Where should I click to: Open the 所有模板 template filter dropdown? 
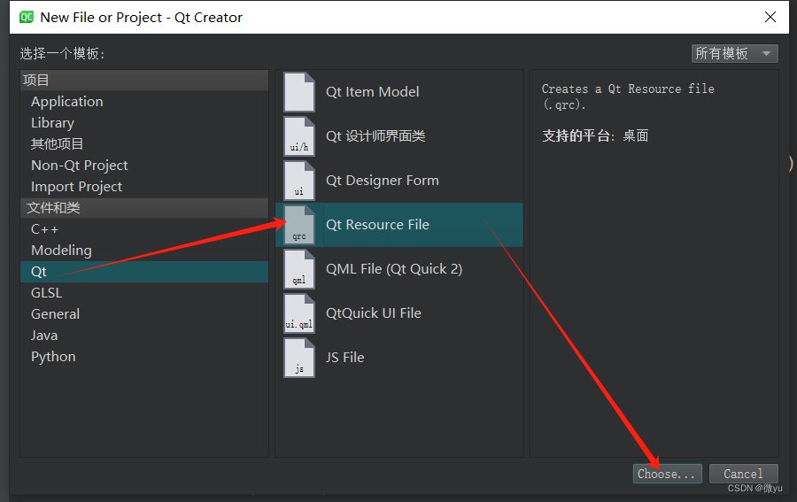click(734, 53)
